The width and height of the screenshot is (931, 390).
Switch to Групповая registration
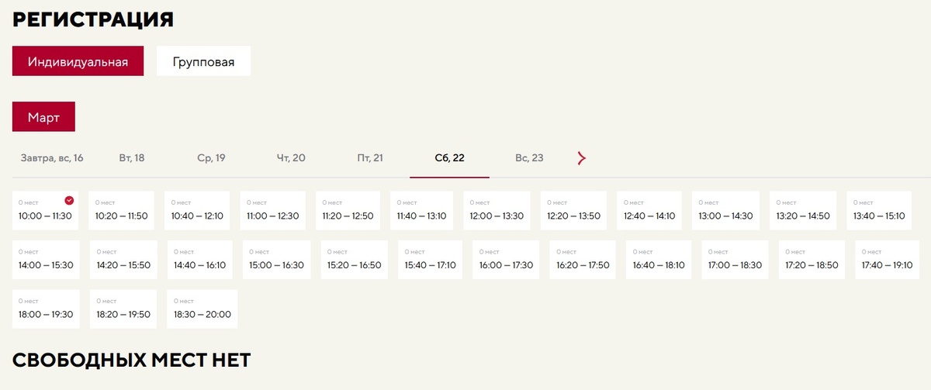[x=203, y=61]
